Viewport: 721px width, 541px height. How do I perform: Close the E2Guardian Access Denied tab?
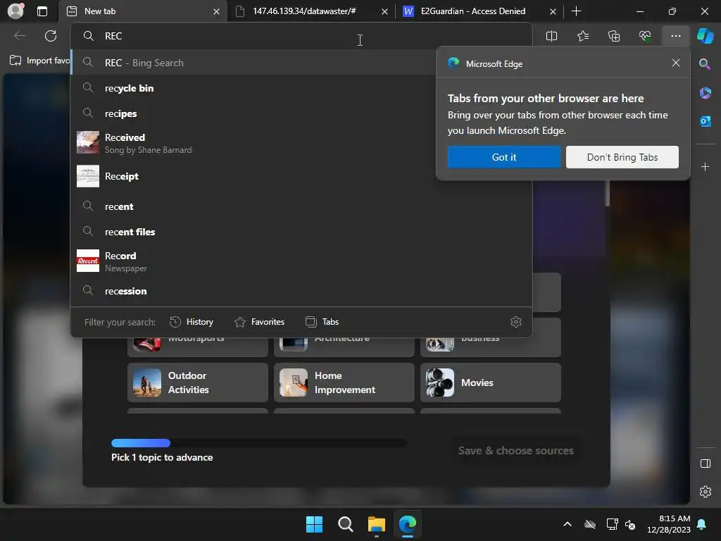click(x=553, y=11)
